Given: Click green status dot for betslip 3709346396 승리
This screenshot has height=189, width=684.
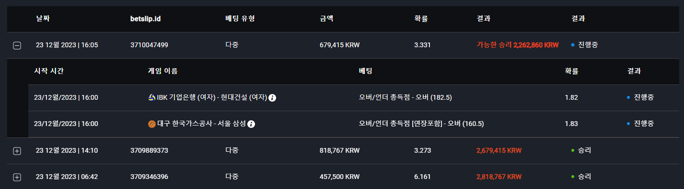Looking at the screenshot, I should point(573,177).
